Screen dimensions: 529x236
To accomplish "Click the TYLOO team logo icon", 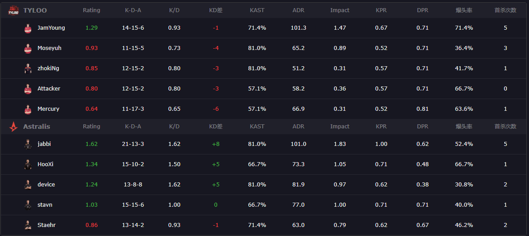I will [13, 10].
